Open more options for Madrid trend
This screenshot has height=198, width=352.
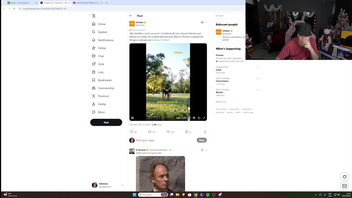click(258, 90)
